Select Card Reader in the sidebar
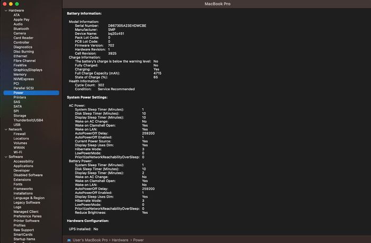371x243 pixels. [23, 38]
